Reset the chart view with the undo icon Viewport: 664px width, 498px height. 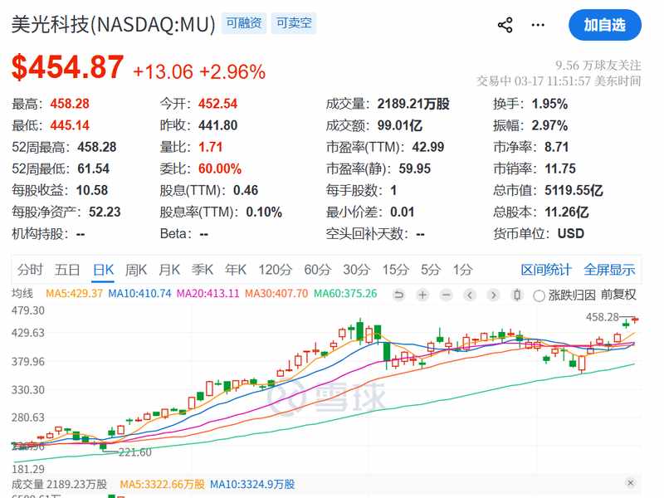pos(399,295)
